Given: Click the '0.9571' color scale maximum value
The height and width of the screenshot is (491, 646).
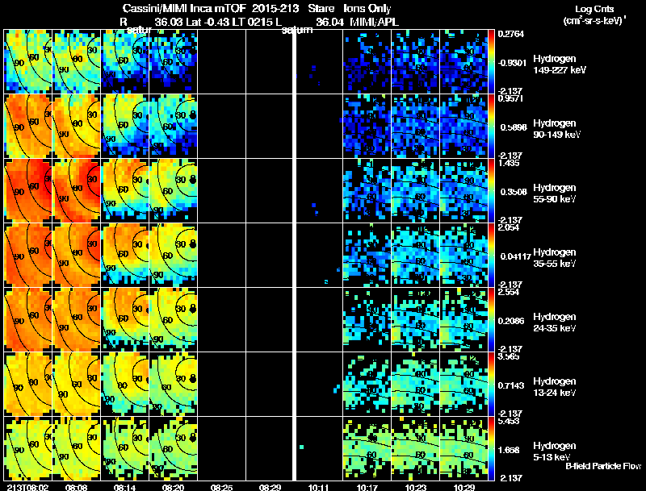Looking at the screenshot, I should coord(511,98).
